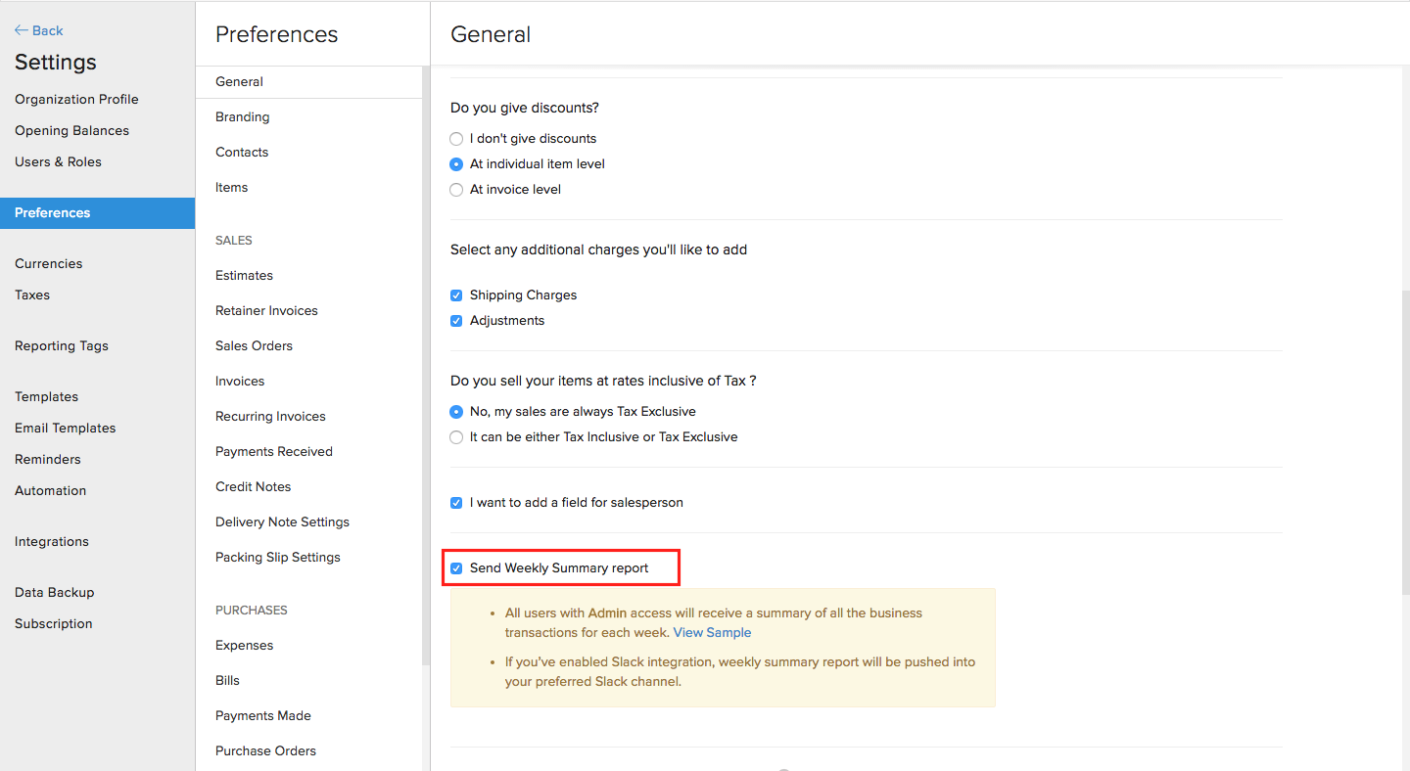The width and height of the screenshot is (1410, 771).
Task: Open the View Sample link
Action: [x=712, y=632]
